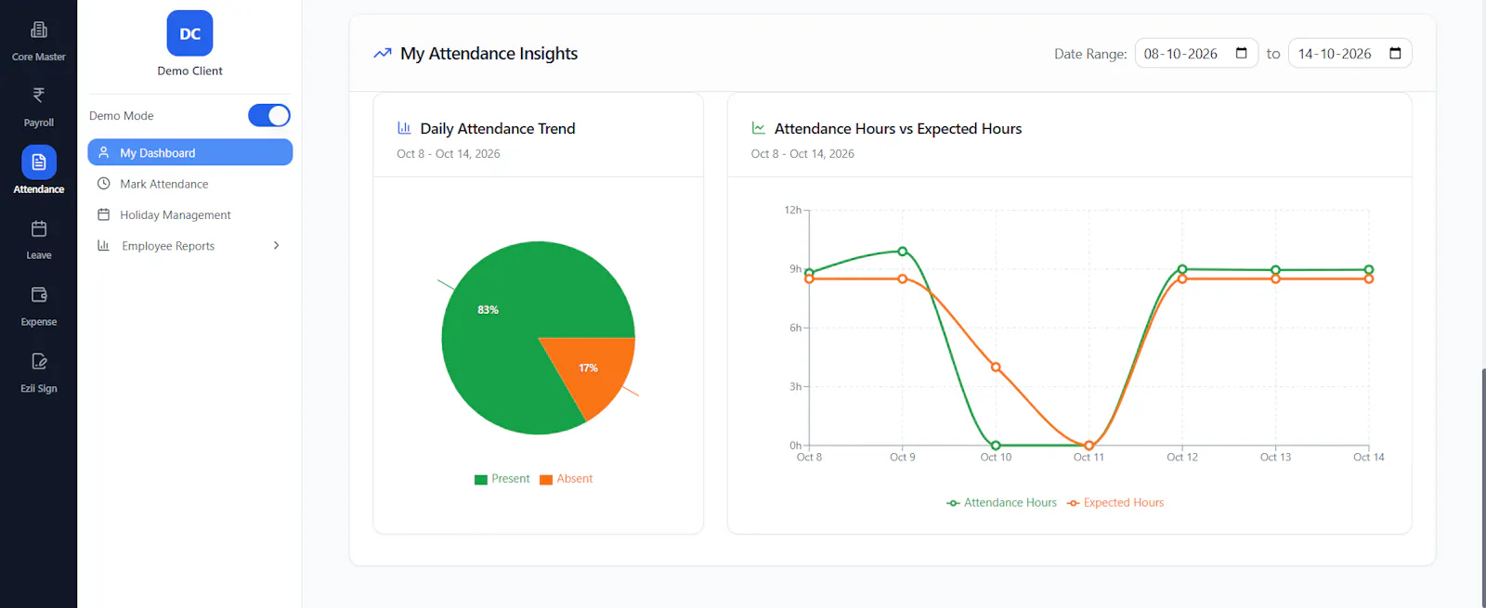Click the Expected Hours point on Oct 10

996,367
